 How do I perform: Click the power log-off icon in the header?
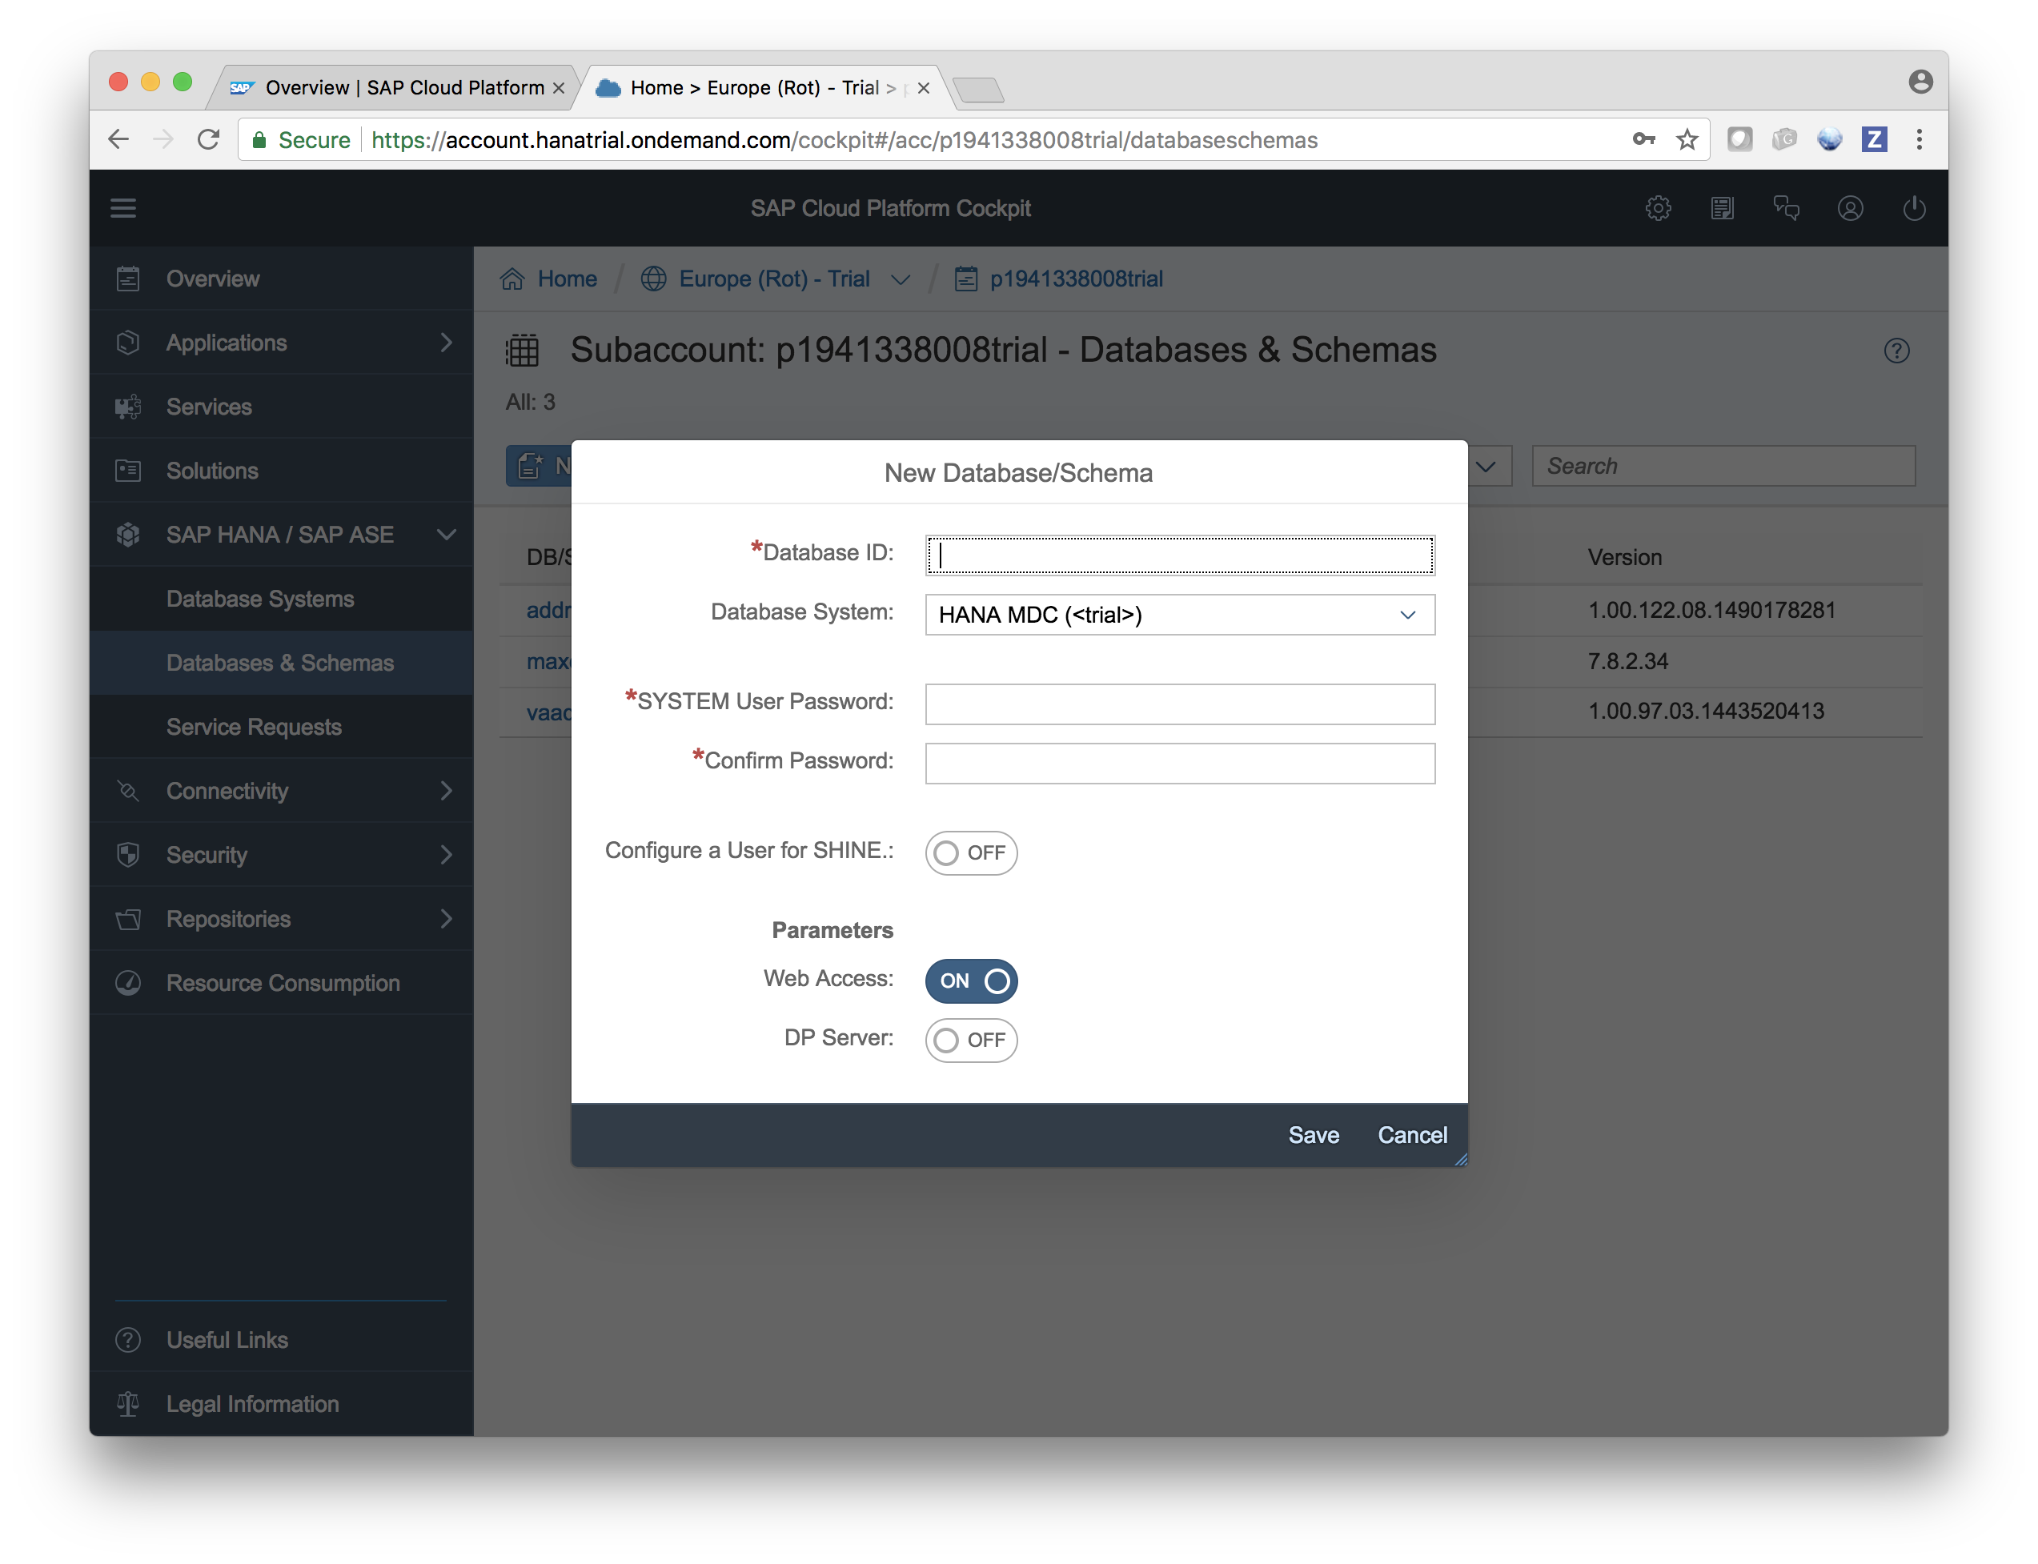coord(1913,207)
